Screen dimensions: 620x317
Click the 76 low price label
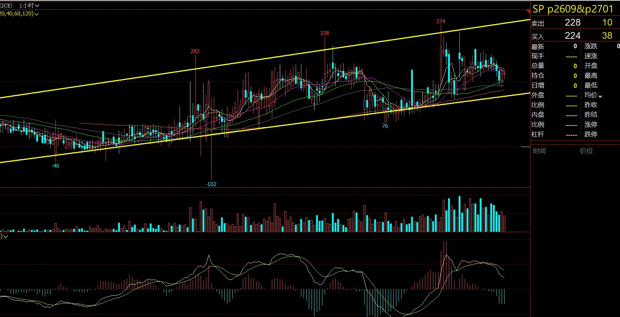pos(385,126)
